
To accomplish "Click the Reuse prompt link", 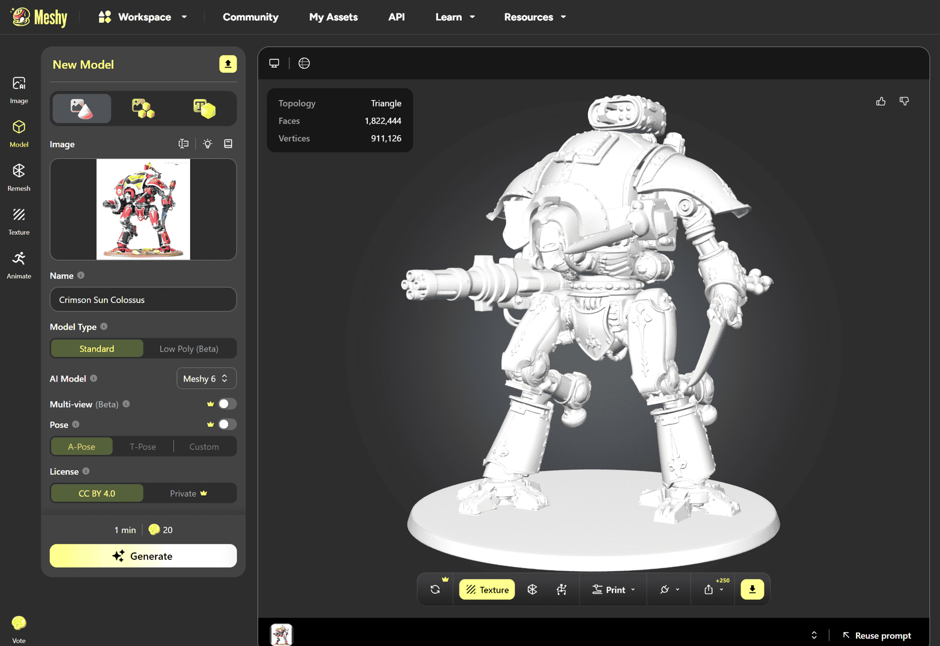I will pyautogui.click(x=877, y=636).
